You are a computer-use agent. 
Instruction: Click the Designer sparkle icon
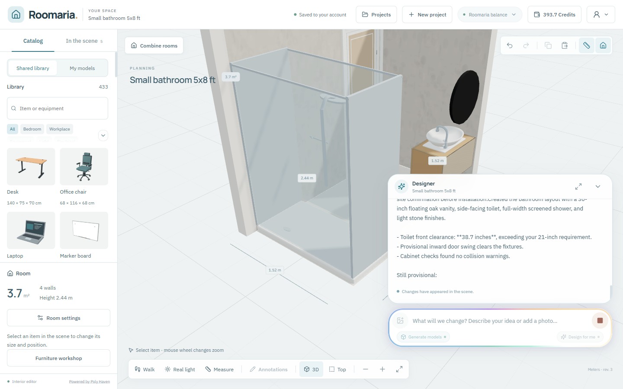(x=401, y=186)
